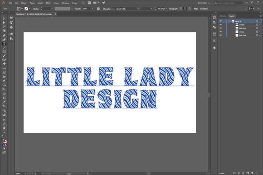This screenshot has height=175, width=263.
Task: Choose the Lasso tool
Action: coord(4,31)
